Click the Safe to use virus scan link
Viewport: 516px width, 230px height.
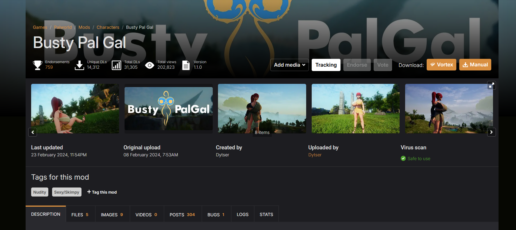419,159
